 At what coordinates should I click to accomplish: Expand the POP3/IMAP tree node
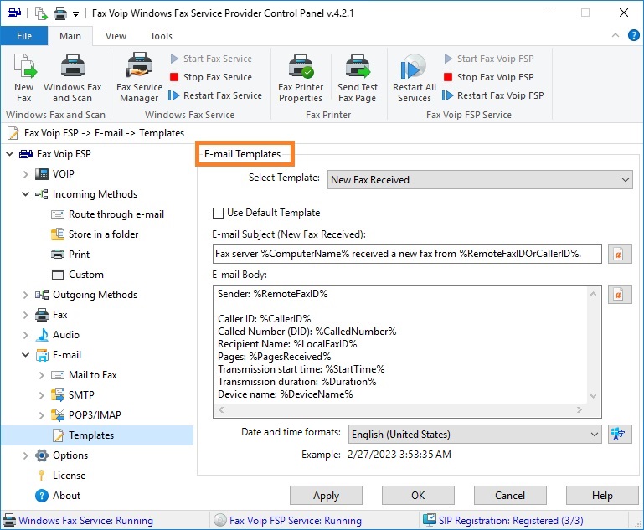42,415
